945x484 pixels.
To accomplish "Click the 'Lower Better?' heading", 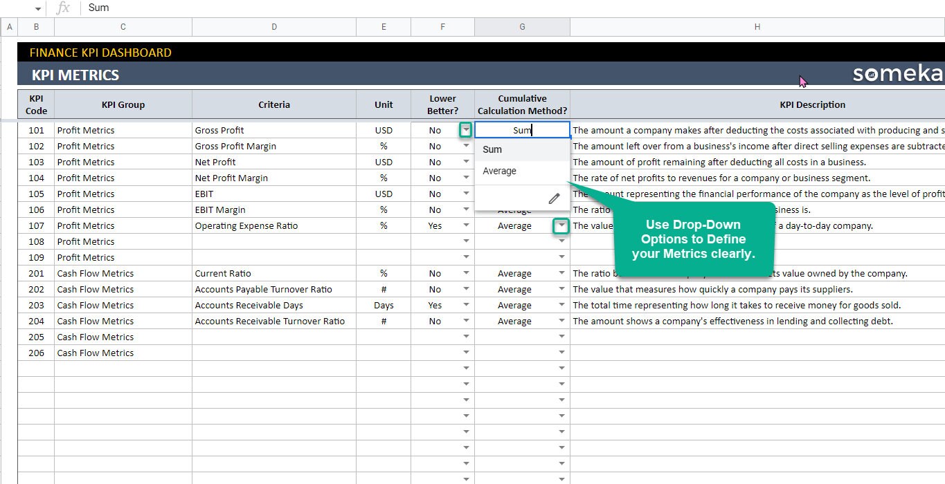I will point(442,104).
